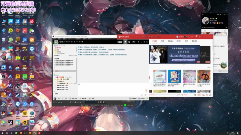Seek on the NetEase playback progress bar
Screen dimensions: 241x135
[x=162, y=95]
